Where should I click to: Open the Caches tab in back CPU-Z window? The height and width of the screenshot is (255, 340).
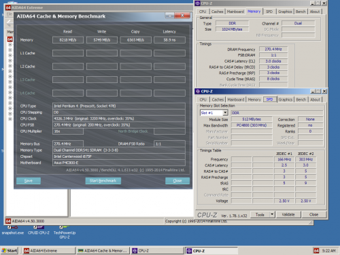pos(218,12)
